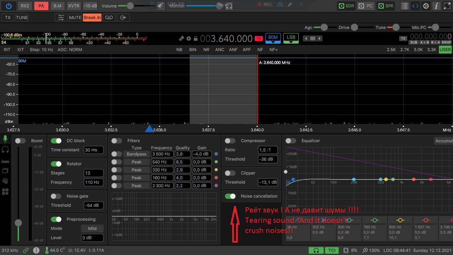Mute volume with the speaker icon
The image size is (453, 255).
[161, 6]
